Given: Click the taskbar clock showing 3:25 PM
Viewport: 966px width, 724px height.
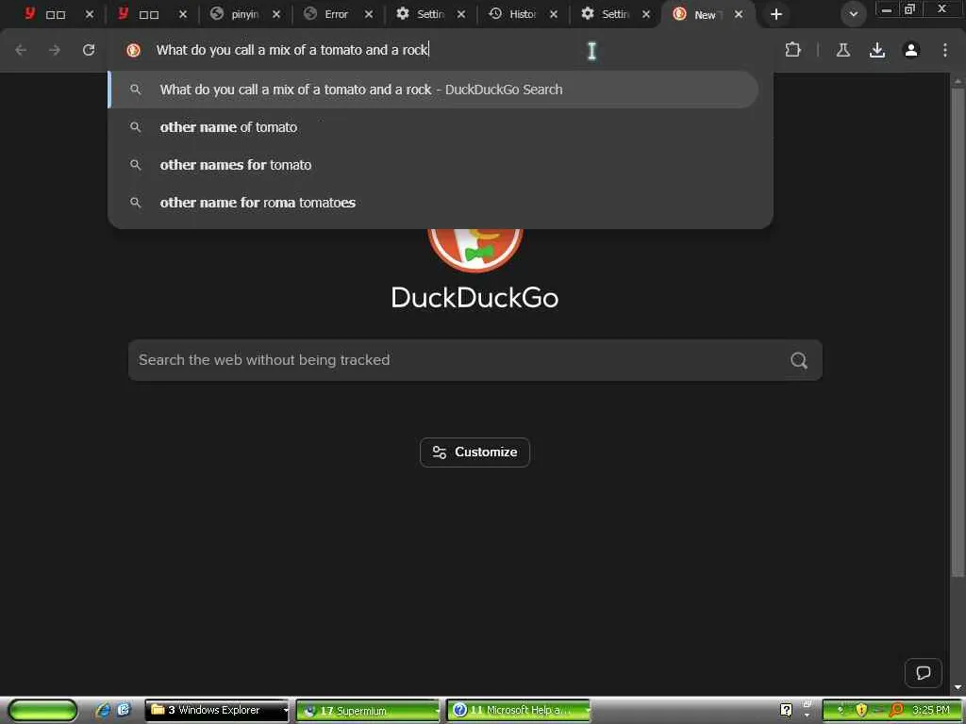Looking at the screenshot, I should (931, 711).
